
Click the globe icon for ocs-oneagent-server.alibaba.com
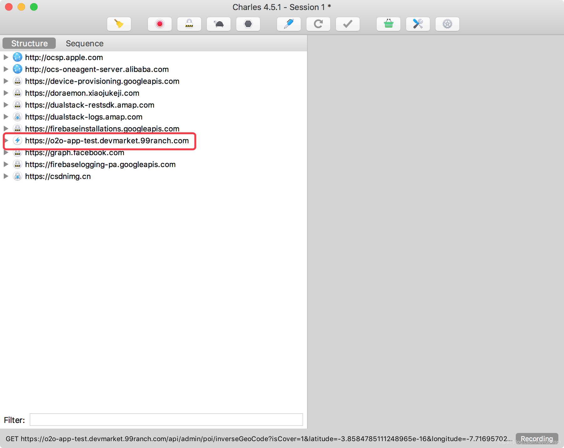click(18, 69)
